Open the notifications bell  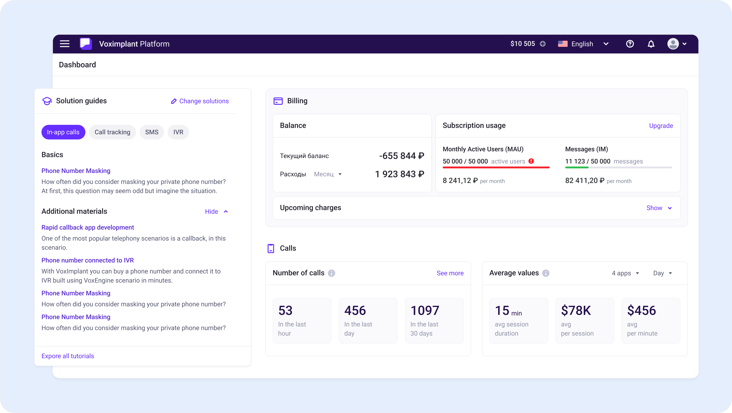click(651, 44)
